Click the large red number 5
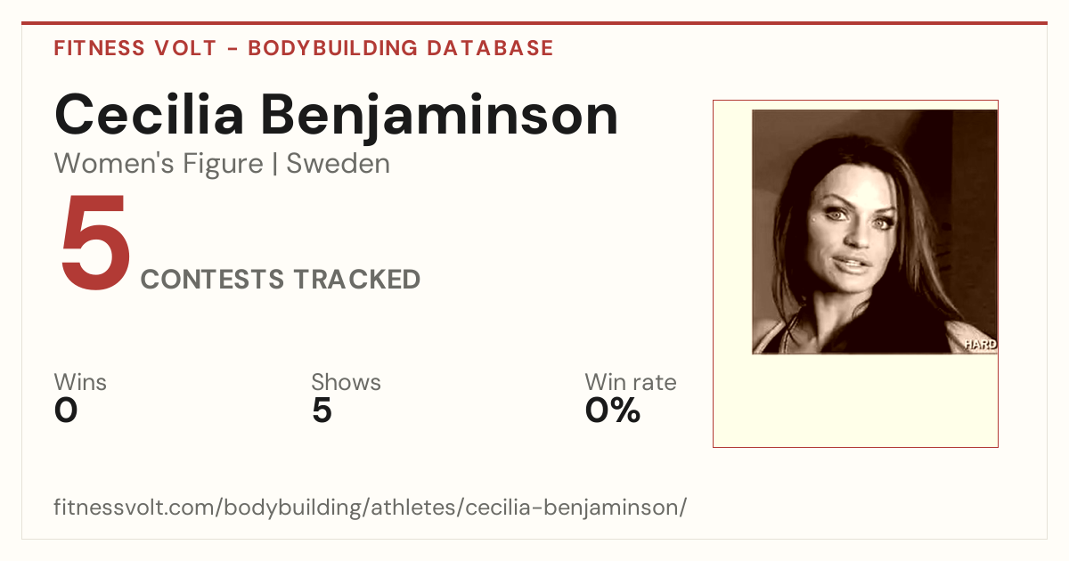The image size is (1069, 561). tap(95, 244)
